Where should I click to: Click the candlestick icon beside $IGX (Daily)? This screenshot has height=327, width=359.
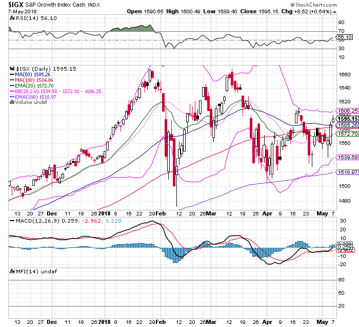point(12,69)
